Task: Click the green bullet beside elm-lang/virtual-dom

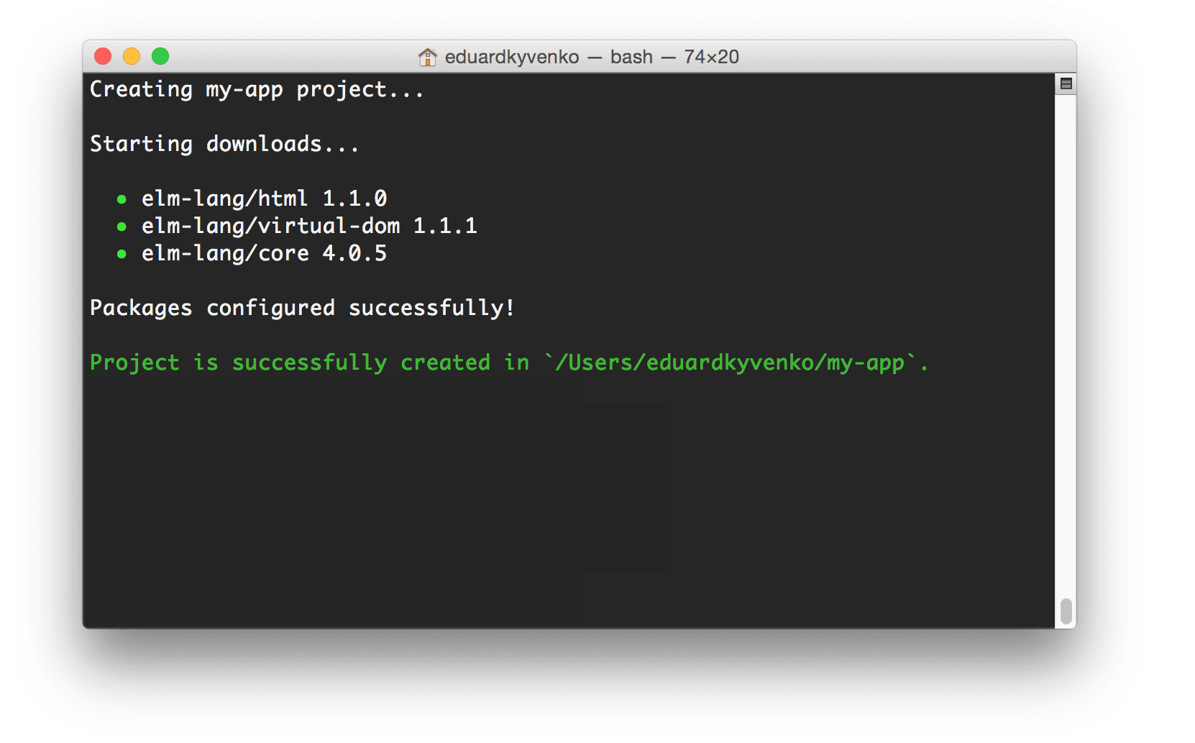Action: pyautogui.click(x=122, y=226)
